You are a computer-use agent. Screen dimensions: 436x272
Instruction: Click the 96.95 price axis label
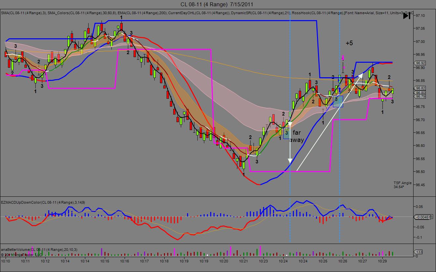[421, 54]
